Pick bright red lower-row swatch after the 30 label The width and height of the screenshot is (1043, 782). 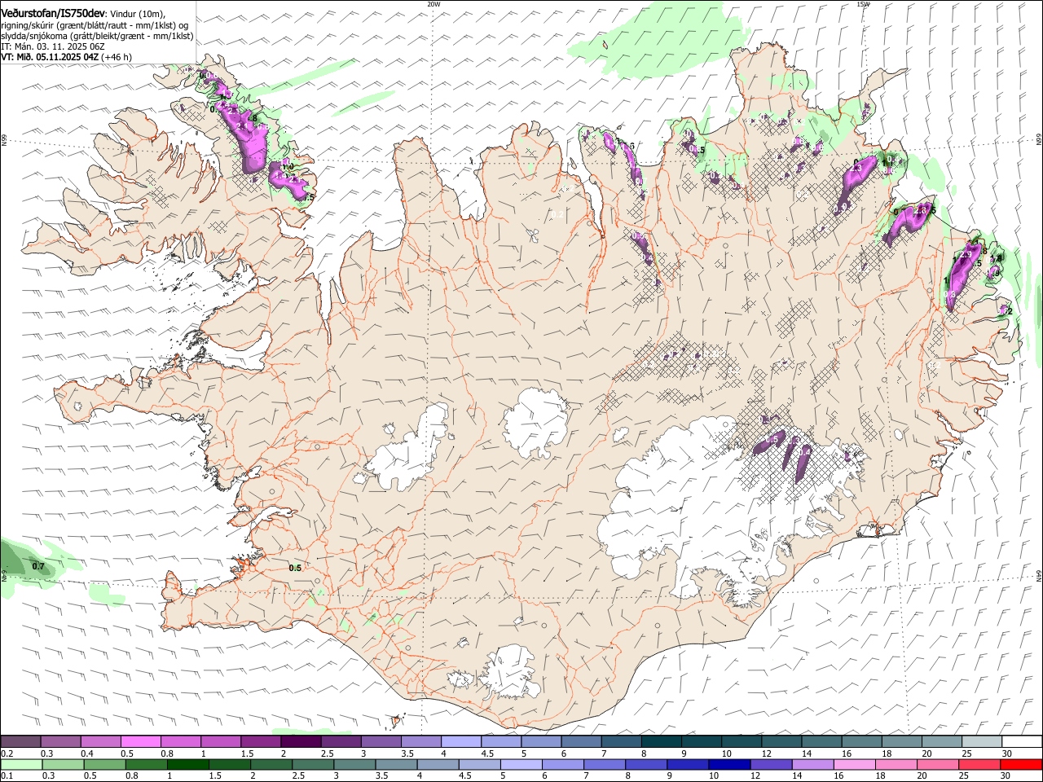(1020, 765)
